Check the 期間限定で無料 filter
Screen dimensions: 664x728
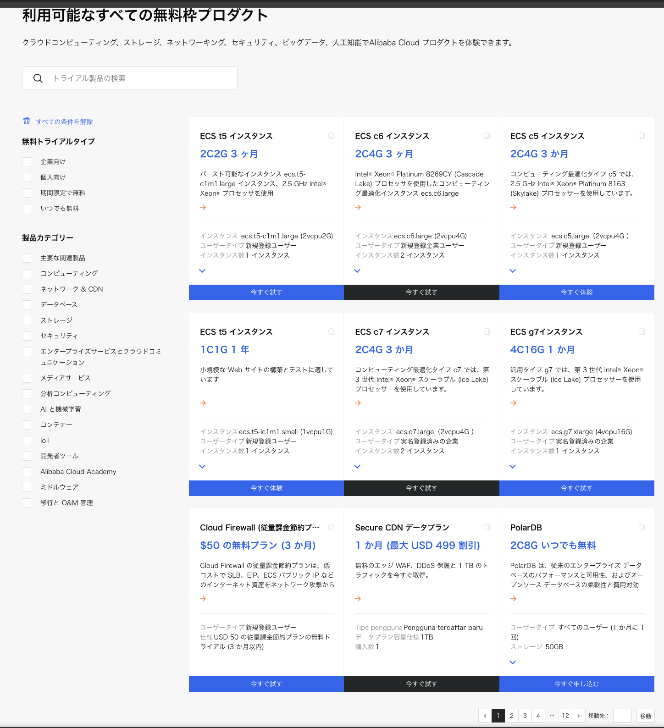(27, 193)
